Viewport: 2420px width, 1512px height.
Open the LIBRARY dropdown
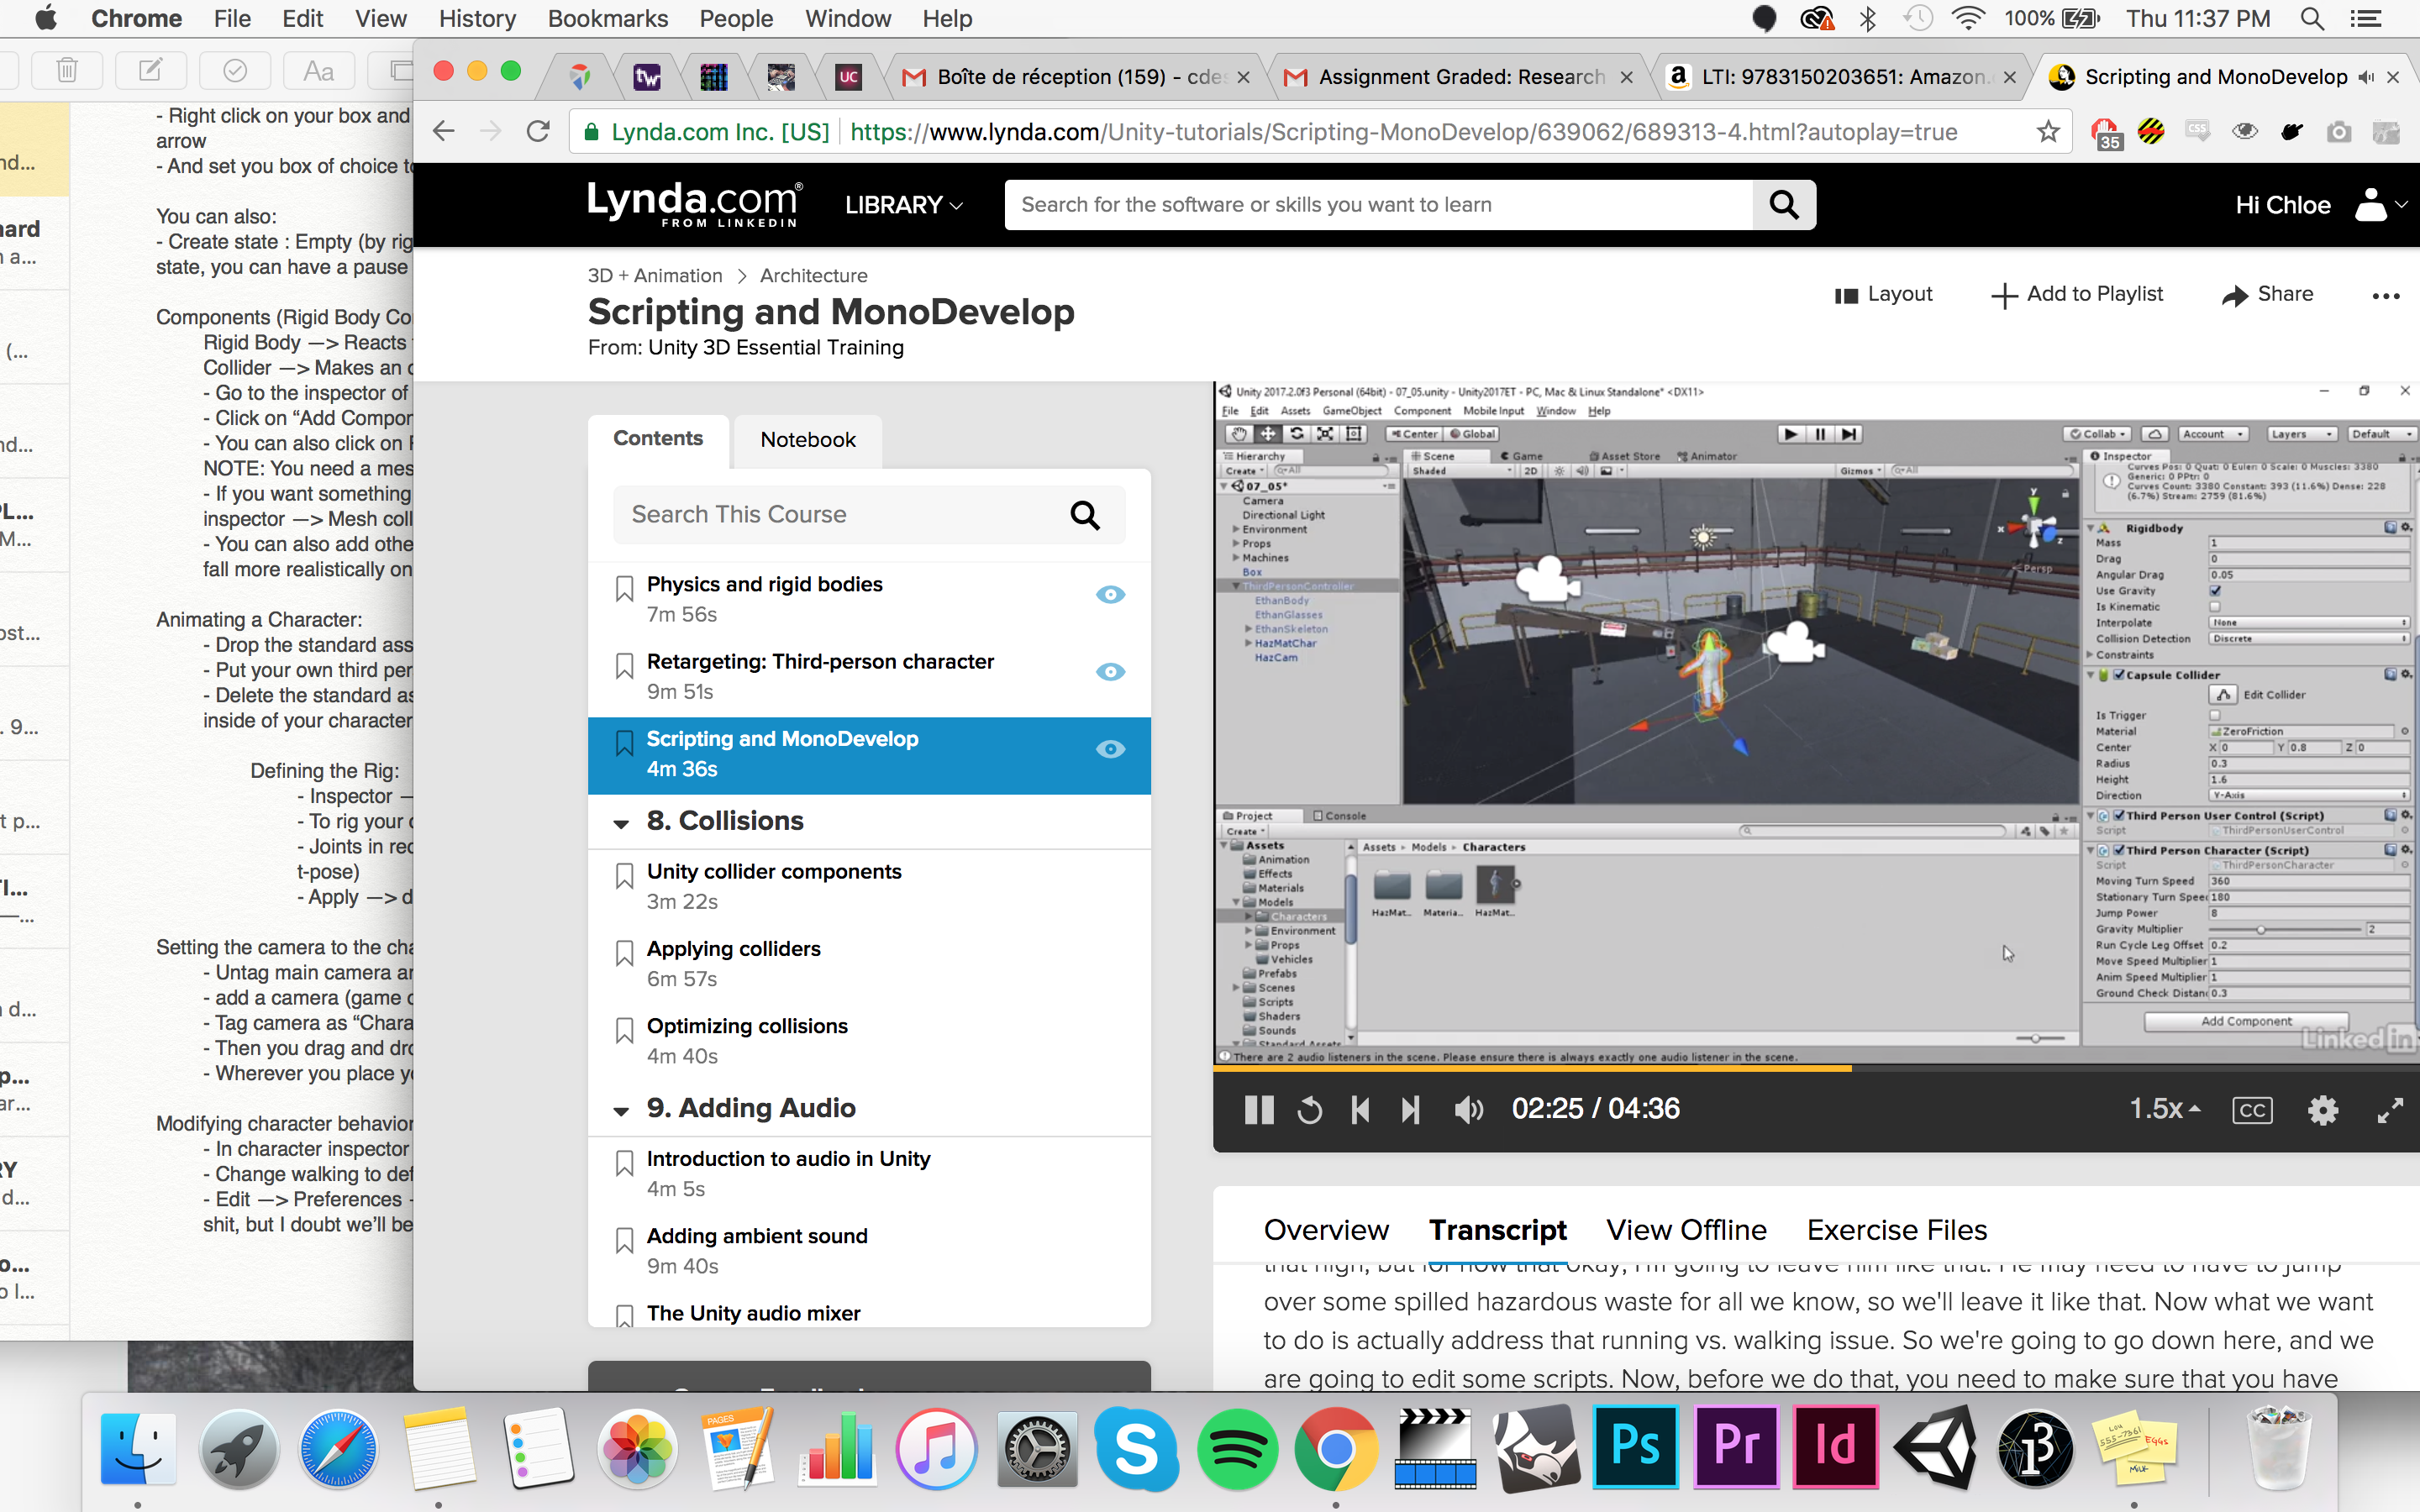click(x=903, y=205)
